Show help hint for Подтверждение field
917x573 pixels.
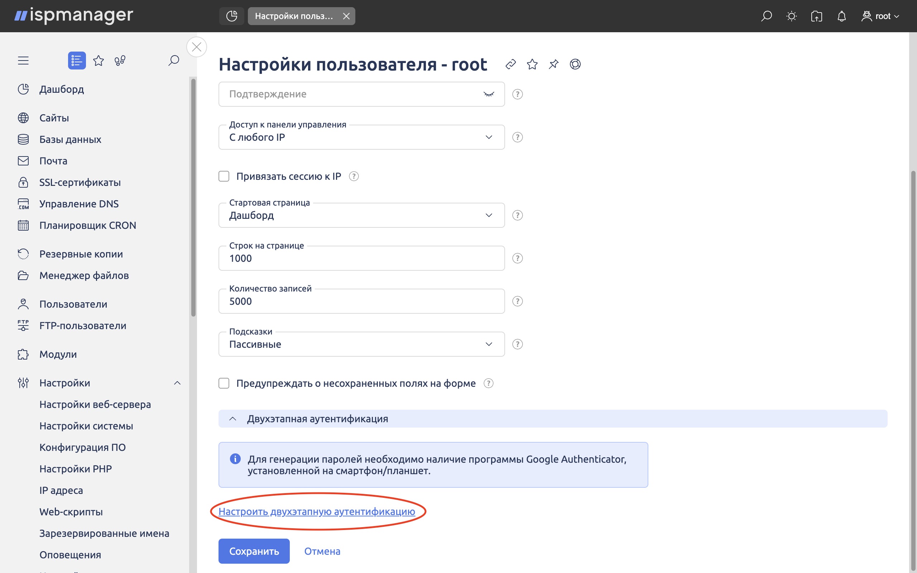[x=517, y=94]
